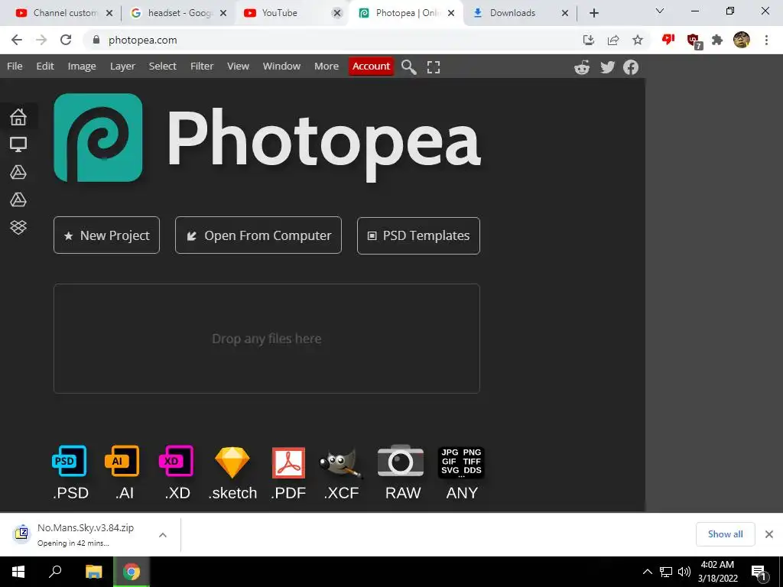Viewport: 783px width, 587px height.
Task: Go back to previous page
Action: (17, 40)
